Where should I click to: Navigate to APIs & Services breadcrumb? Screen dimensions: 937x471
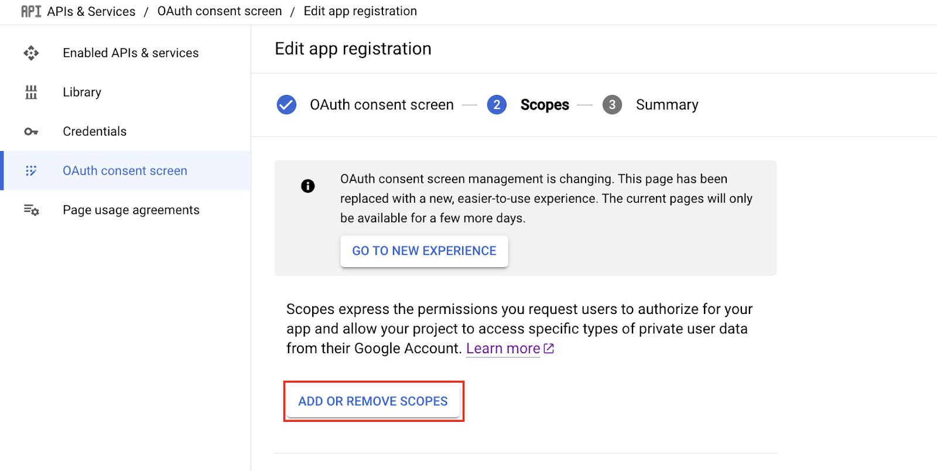point(91,12)
